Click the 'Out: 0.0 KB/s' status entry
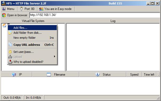This screenshot has width=161, height=101. 12,98
